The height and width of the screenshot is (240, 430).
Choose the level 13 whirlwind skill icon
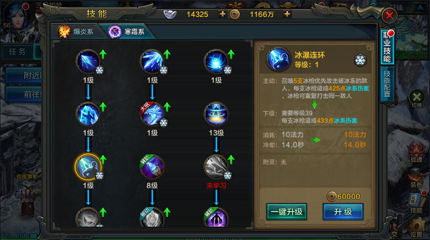click(216, 114)
